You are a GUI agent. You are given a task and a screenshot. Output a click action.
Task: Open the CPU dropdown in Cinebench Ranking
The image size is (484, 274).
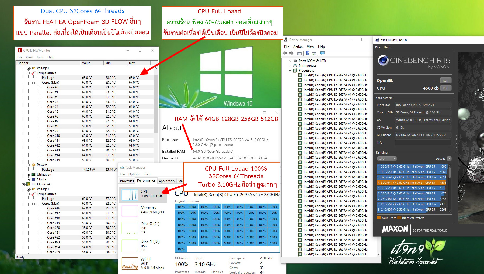[x=387, y=159]
